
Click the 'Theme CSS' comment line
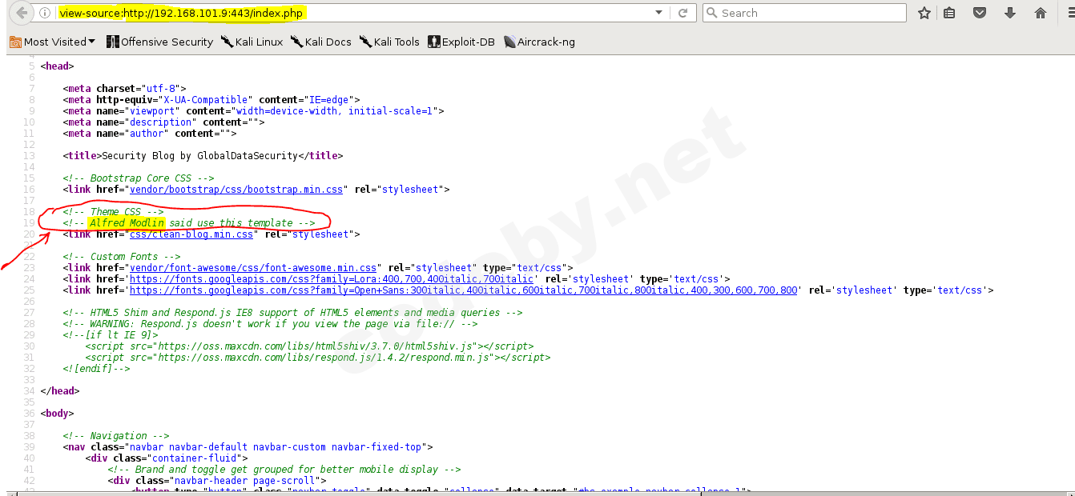click(x=113, y=212)
